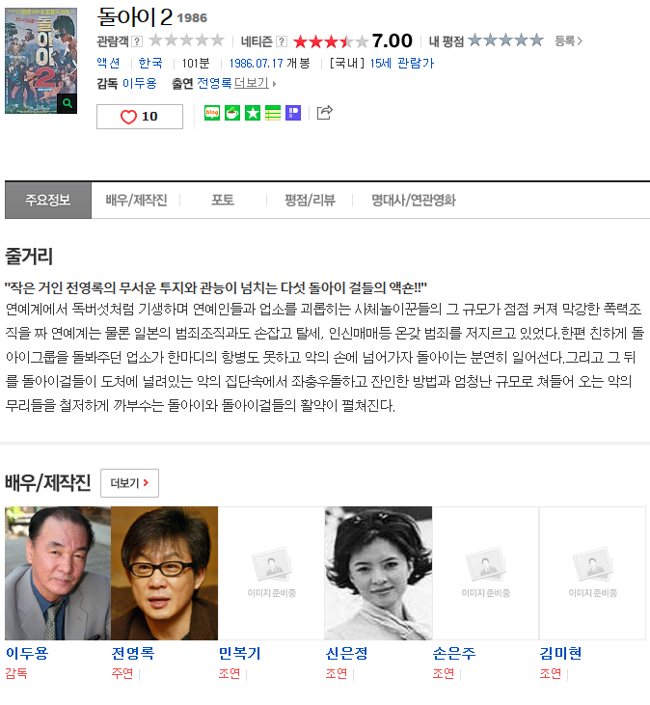Click the green striped memo share icon
This screenshot has height=705, width=650.
coord(273,113)
